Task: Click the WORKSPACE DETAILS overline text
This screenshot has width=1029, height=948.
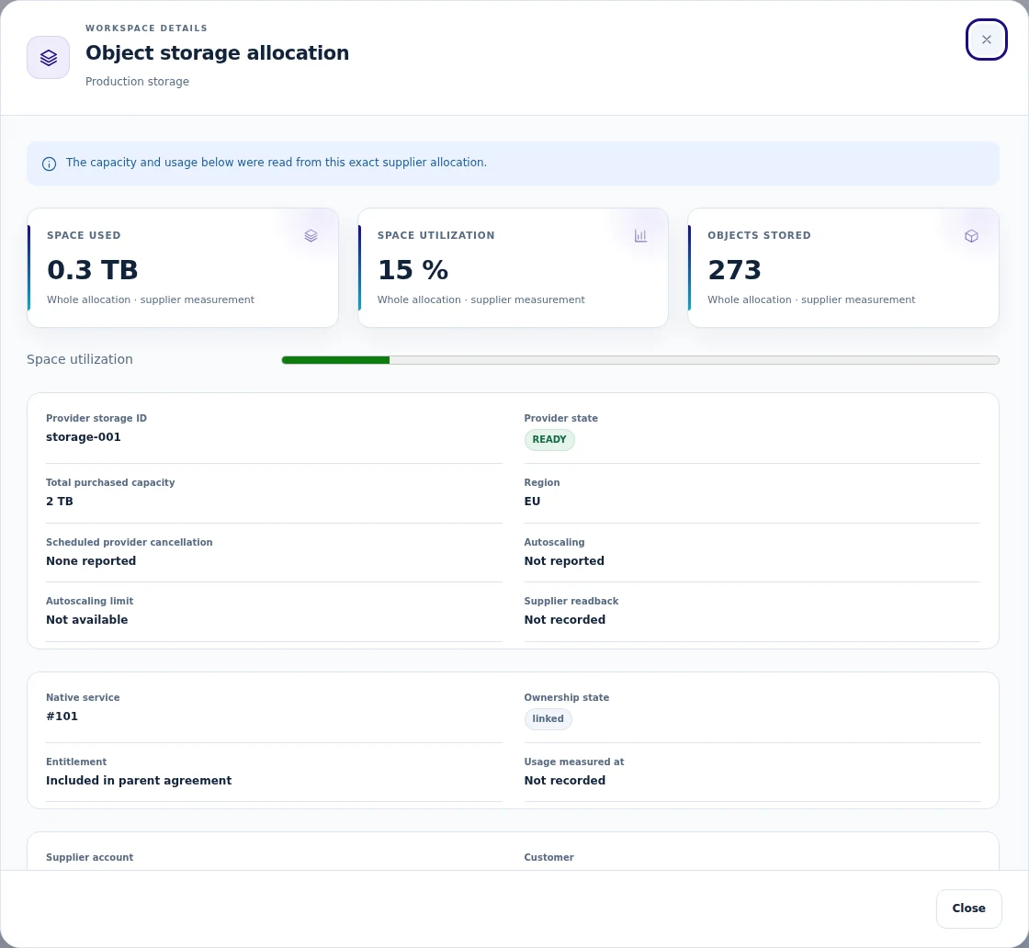Action: click(146, 28)
